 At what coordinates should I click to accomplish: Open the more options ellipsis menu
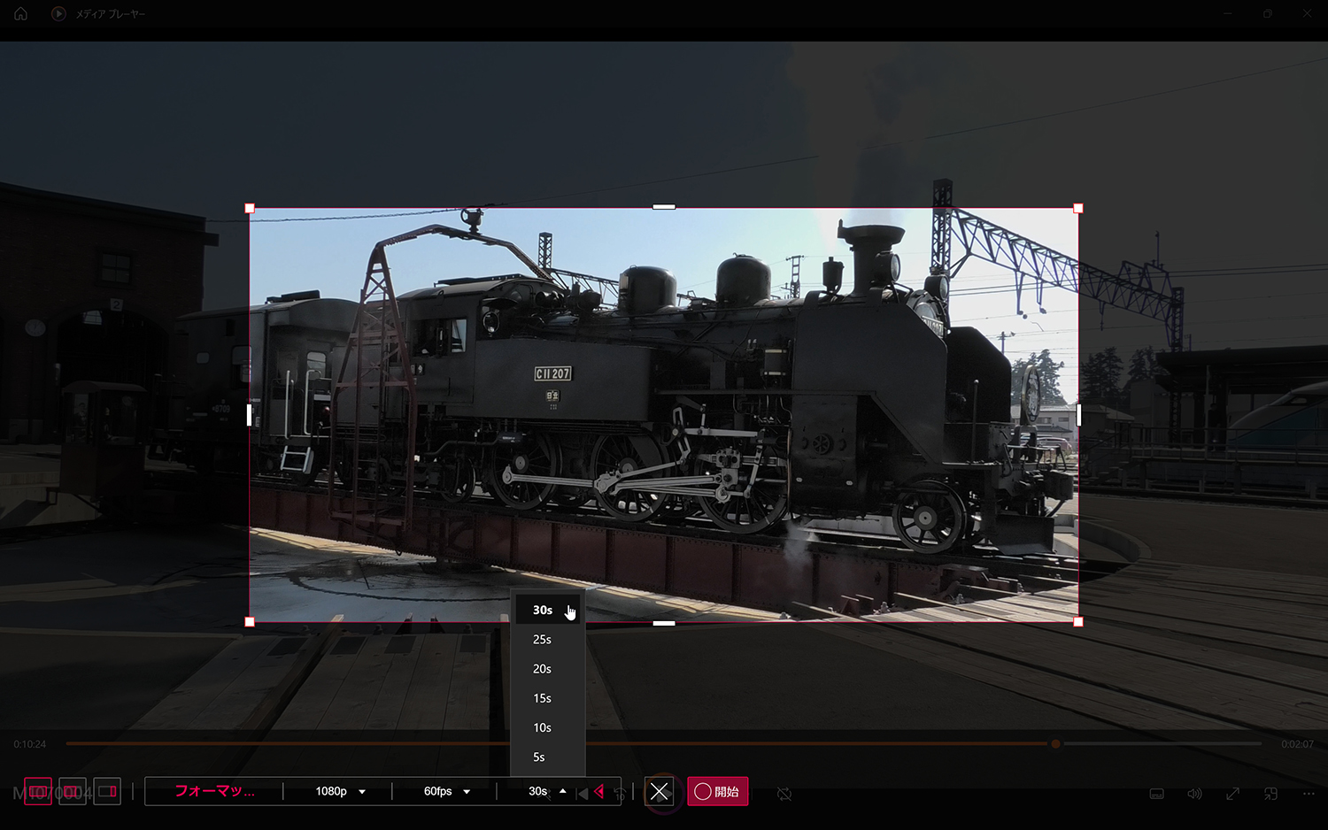(1309, 794)
